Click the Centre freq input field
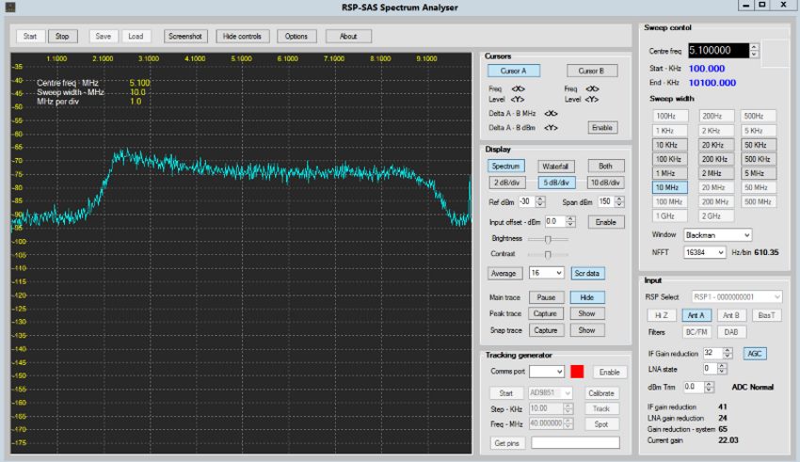800x462 pixels. (718, 51)
